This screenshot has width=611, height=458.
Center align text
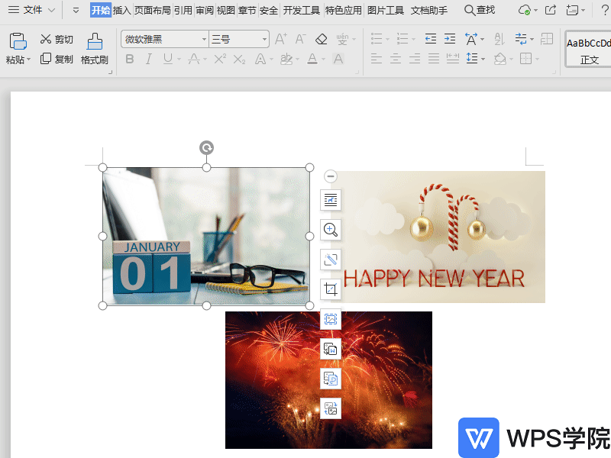click(x=396, y=60)
